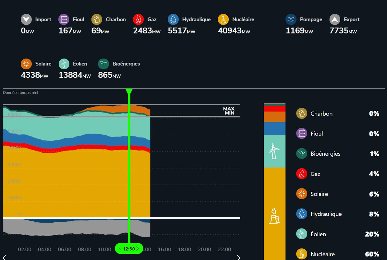This screenshot has width=387, height=260.
Task: Click the Charbon icon in percentage legend
Action: pyautogui.click(x=302, y=113)
